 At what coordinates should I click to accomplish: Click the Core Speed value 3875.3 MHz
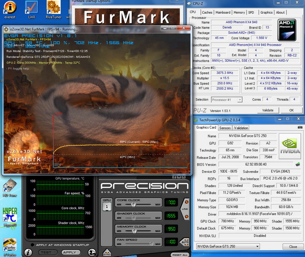(225, 73)
